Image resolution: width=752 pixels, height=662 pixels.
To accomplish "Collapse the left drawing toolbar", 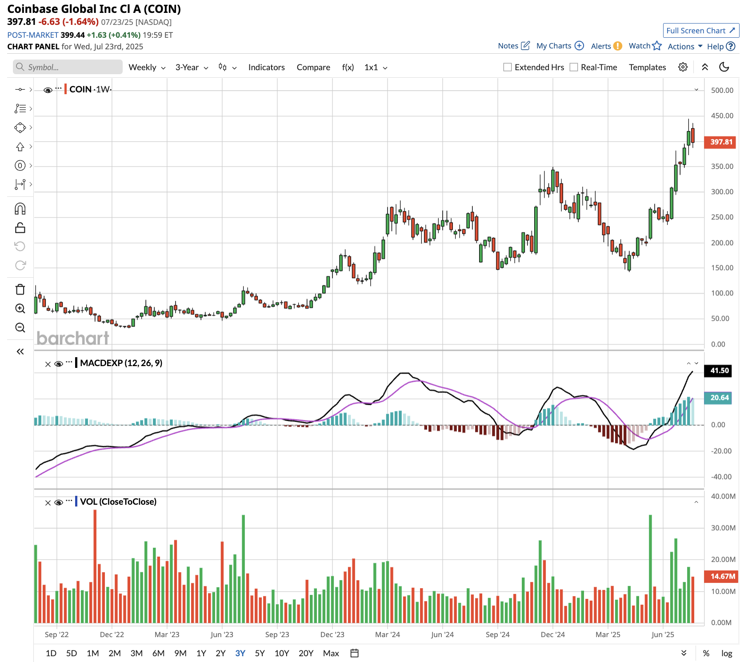I will [x=20, y=351].
